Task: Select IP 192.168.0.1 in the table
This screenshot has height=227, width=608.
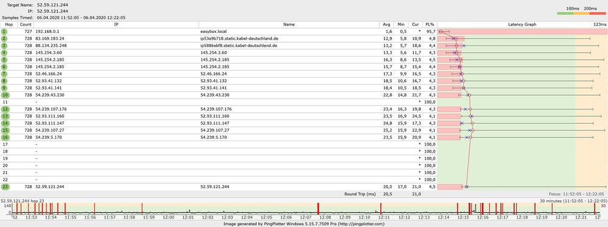Action: 47,32
